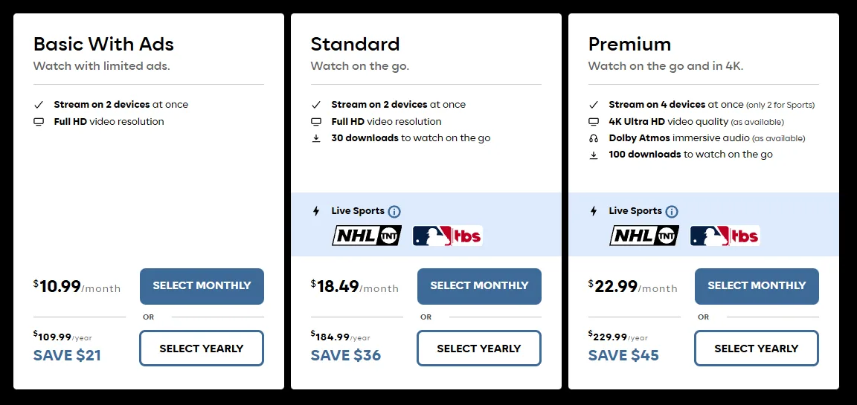Click the lightning bolt icon in Standard plan
This screenshot has height=405, width=857.
tap(316, 211)
